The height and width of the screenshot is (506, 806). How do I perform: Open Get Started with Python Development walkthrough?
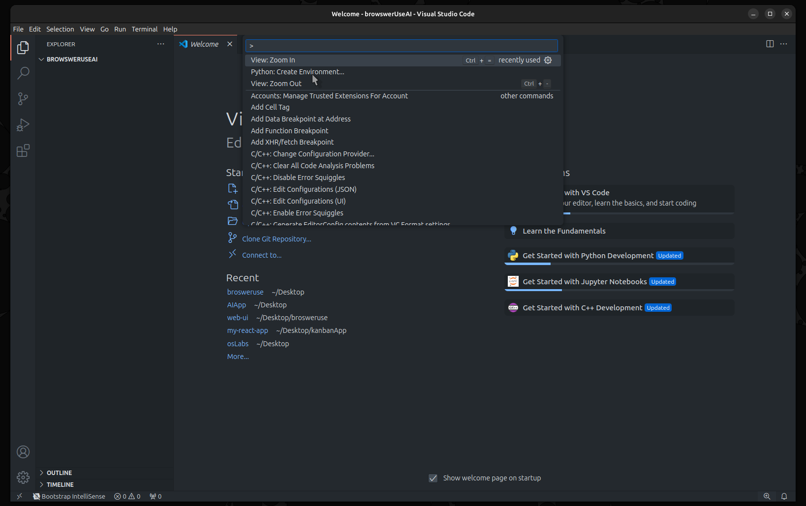620,256
